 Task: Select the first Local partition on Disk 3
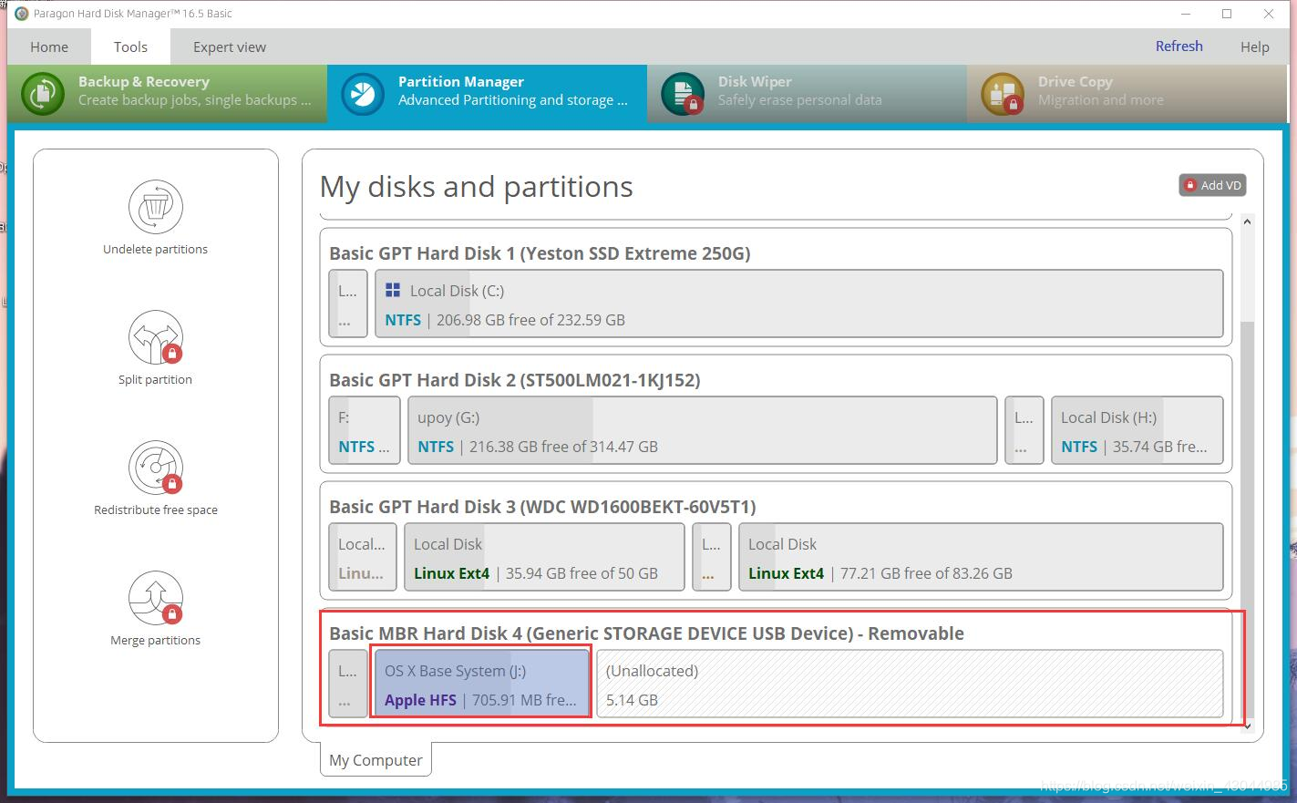coord(363,558)
